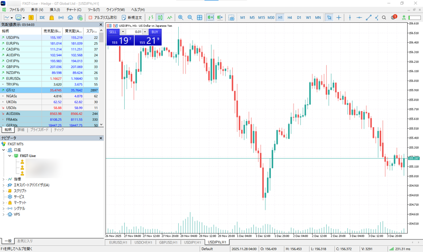Screen dimensions: 423x252
Task: Take a chart screenshot with camera icon
Action: (232, 17)
